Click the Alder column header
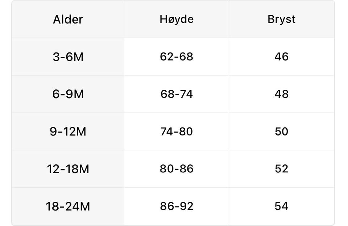The width and height of the screenshot is (348, 226). pyautogui.click(x=68, y=19)
